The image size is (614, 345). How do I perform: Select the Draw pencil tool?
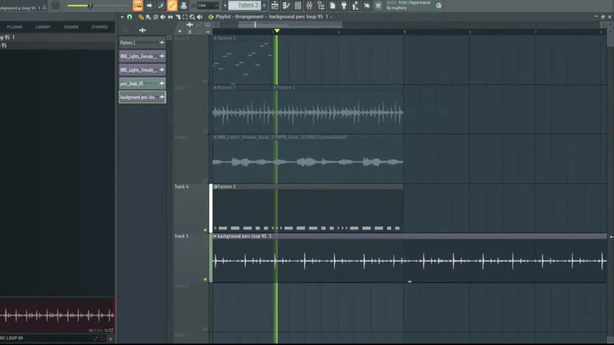(141, 17)
